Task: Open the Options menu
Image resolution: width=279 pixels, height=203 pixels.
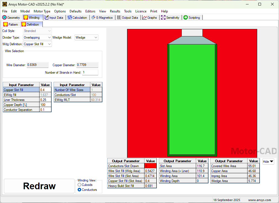Action: point(60,11)
